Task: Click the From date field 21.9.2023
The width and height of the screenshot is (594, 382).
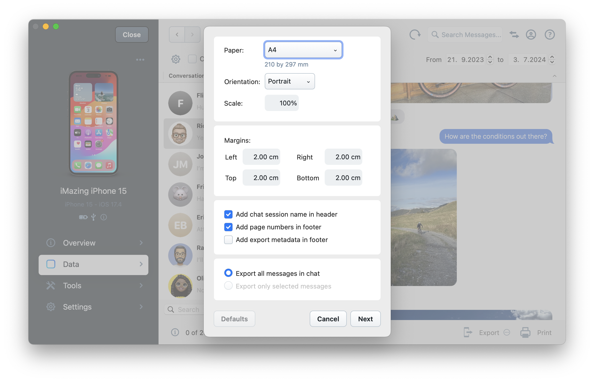Action: [x=465, y=60]
